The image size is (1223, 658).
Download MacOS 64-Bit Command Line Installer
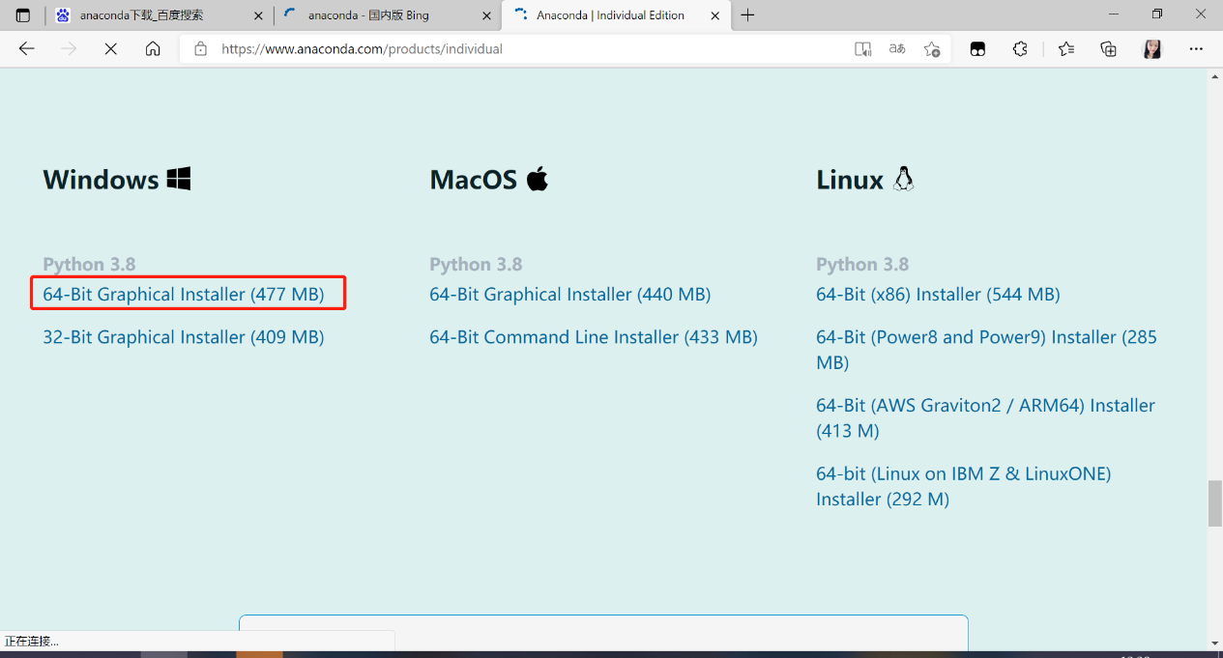[594, 336]
